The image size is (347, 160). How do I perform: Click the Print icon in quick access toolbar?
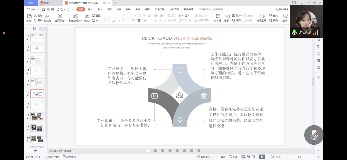tap(53, 9)
